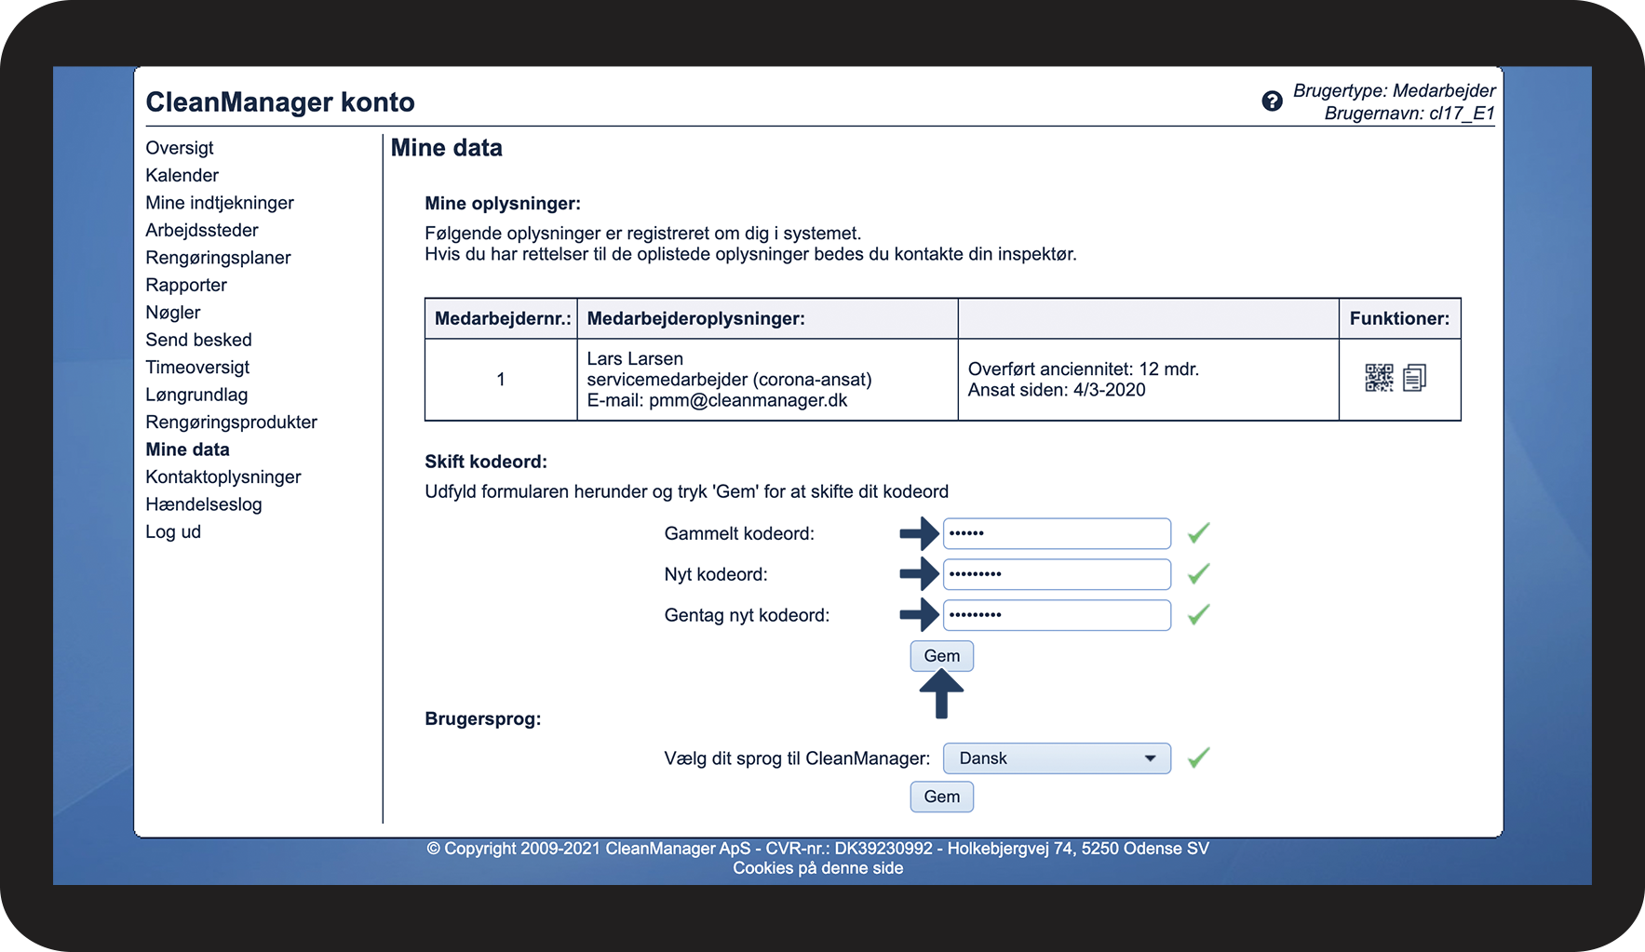Focus the Gammelt kodeord password field
This screenshot has height=952, width=1645.
coord(1057,533)
